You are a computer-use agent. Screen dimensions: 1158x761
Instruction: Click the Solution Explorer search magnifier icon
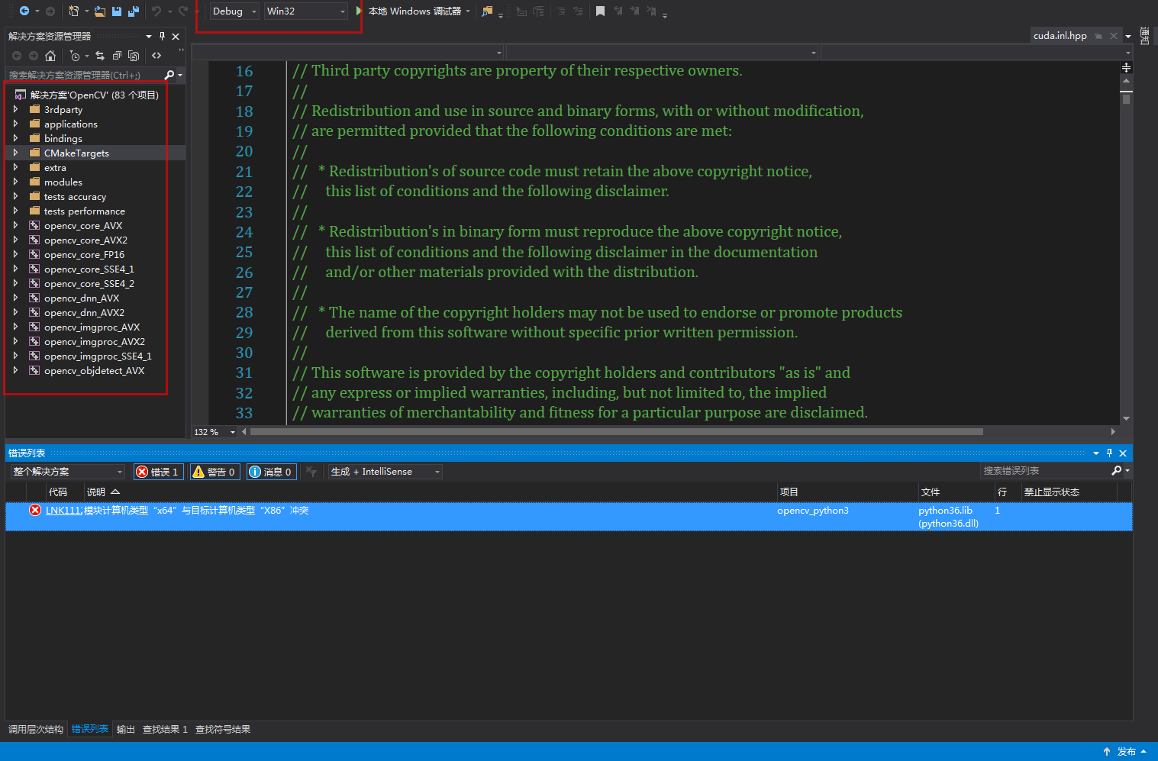point(169,75)
